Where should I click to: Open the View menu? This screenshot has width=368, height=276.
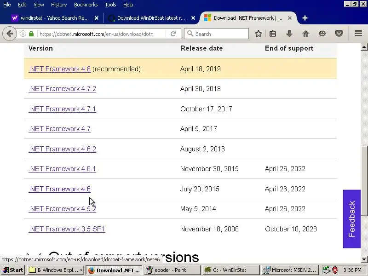tap(39, 5)
